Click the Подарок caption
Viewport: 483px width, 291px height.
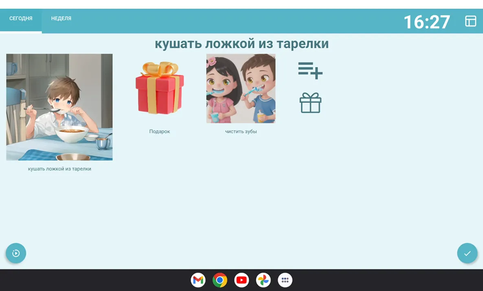[160, 132]
